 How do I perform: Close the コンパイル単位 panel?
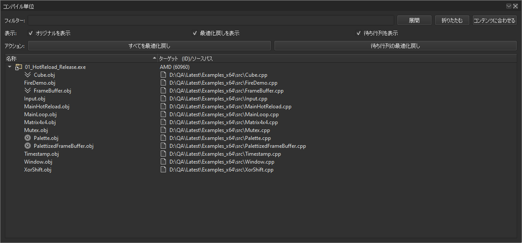coord(515,6)
